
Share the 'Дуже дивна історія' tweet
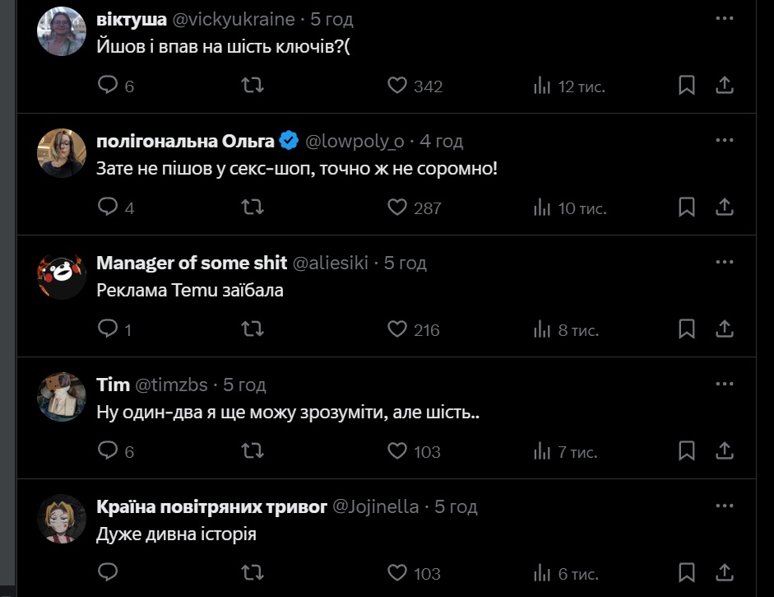[x=725, y=572]
